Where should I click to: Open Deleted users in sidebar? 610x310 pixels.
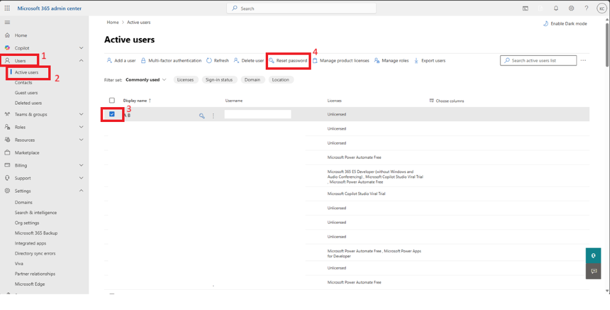28,103
